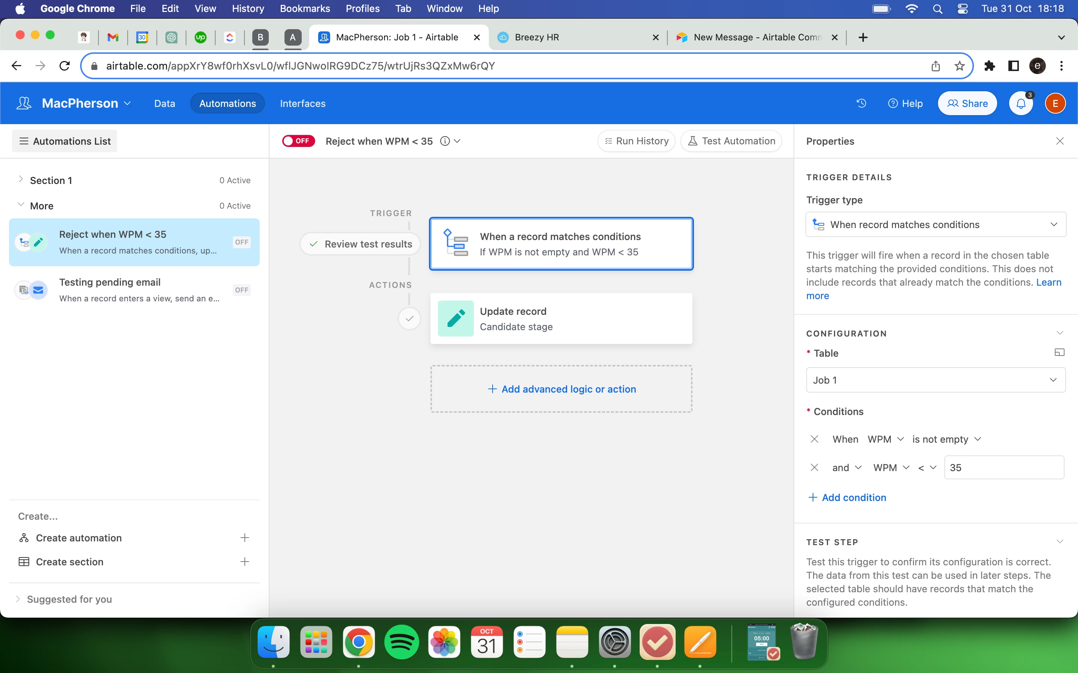
Task: Click the Table field view icon
Action: coord(1059,353)
